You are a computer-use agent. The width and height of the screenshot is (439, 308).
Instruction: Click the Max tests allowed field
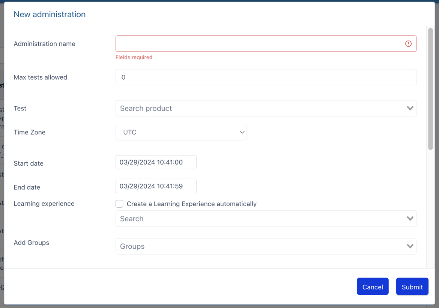tap(266, 77)
